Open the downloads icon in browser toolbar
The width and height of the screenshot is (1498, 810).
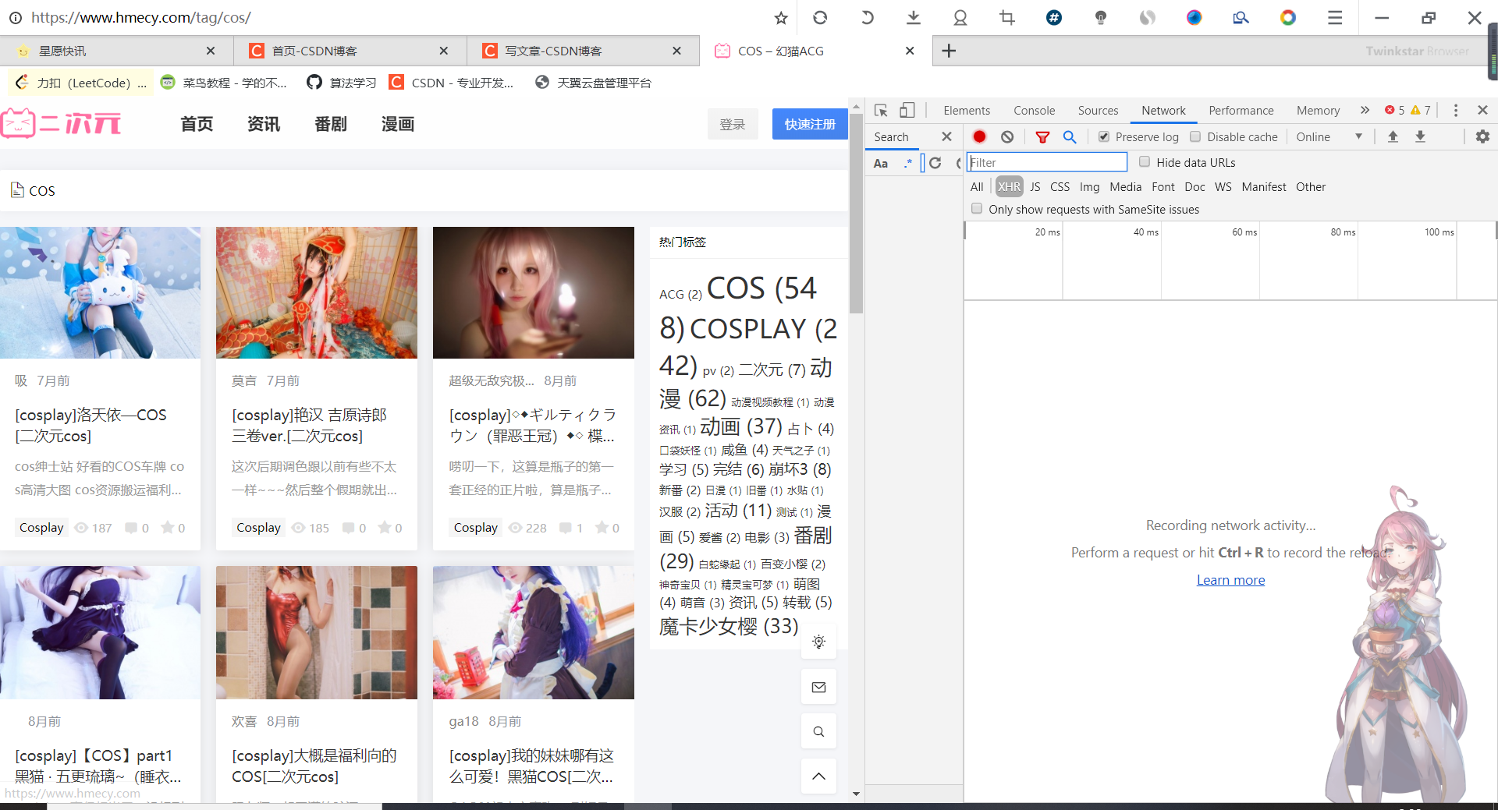(x=914, y=17)
